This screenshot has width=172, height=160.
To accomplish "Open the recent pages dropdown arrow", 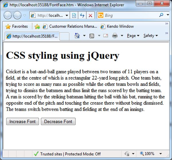I will tap(25, 15).
